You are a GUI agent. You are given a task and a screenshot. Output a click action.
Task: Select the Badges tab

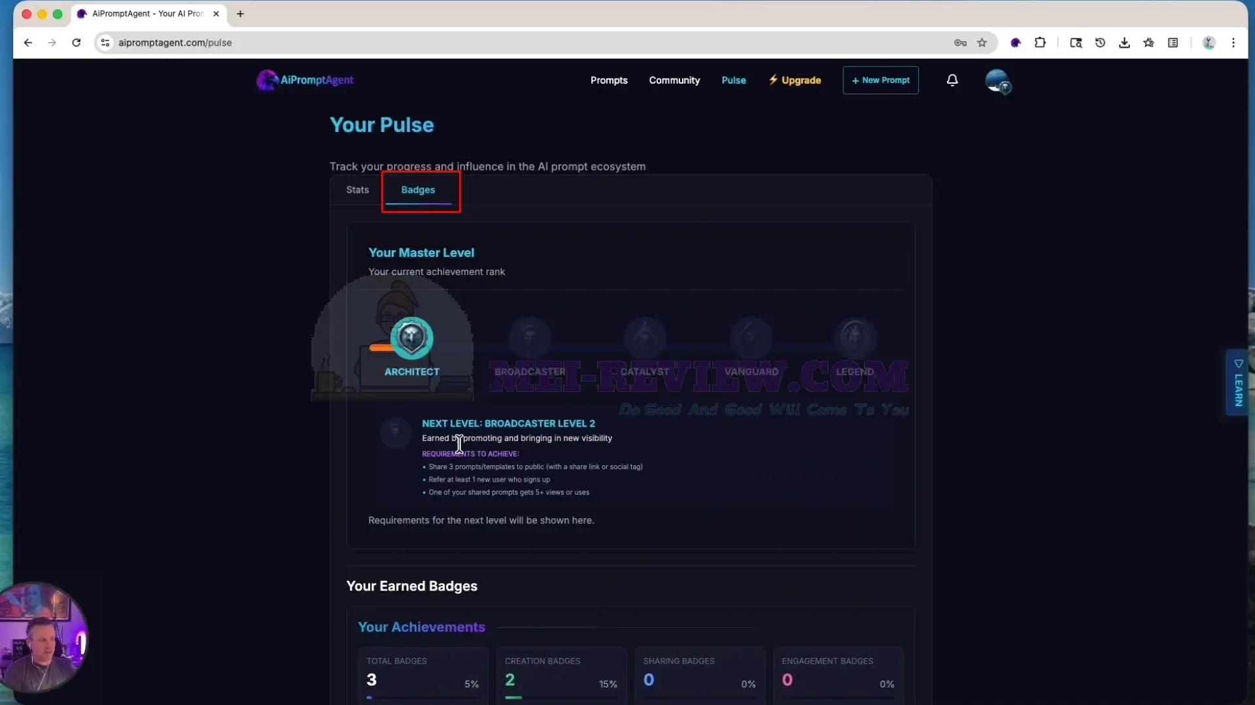pyautogui.click(x=418, y=189)
